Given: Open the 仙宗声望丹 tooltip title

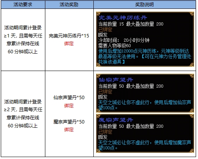Looking at the screenshot, I should pos(115,80).
